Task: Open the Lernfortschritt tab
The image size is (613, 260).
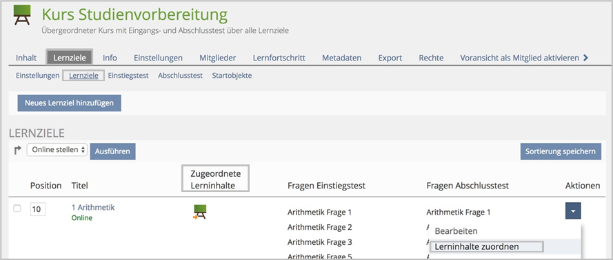Action: [x=279, y=58]
